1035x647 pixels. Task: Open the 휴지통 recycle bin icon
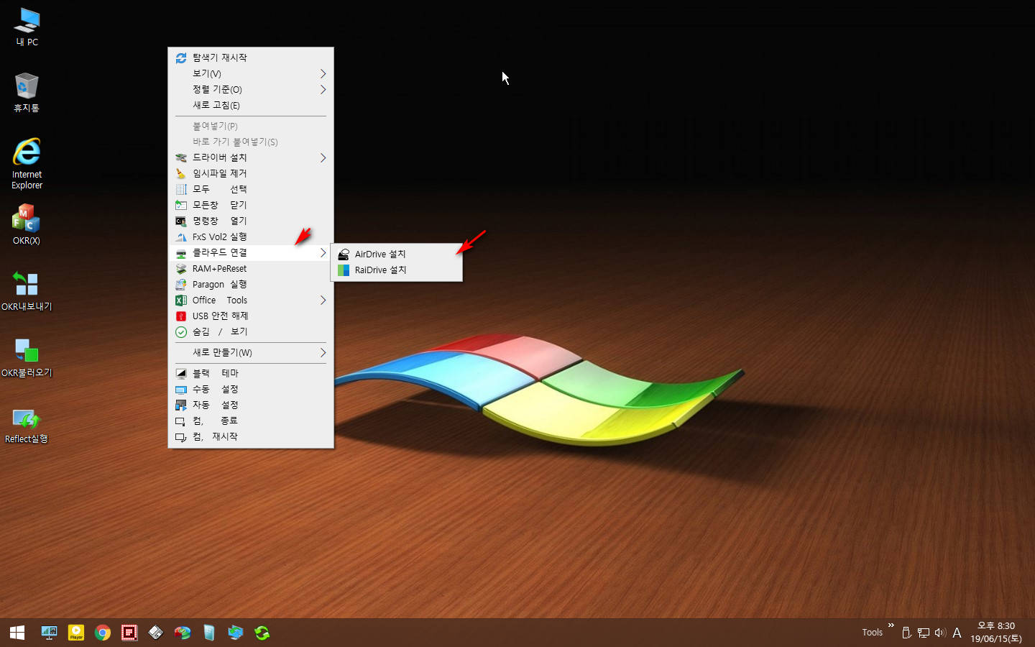pos(27,93)
